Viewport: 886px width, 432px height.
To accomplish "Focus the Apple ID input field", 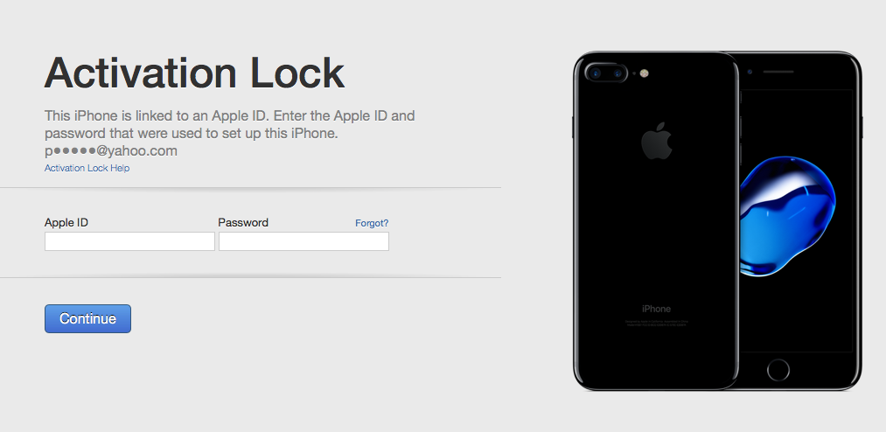I will [x=129, y=241].
